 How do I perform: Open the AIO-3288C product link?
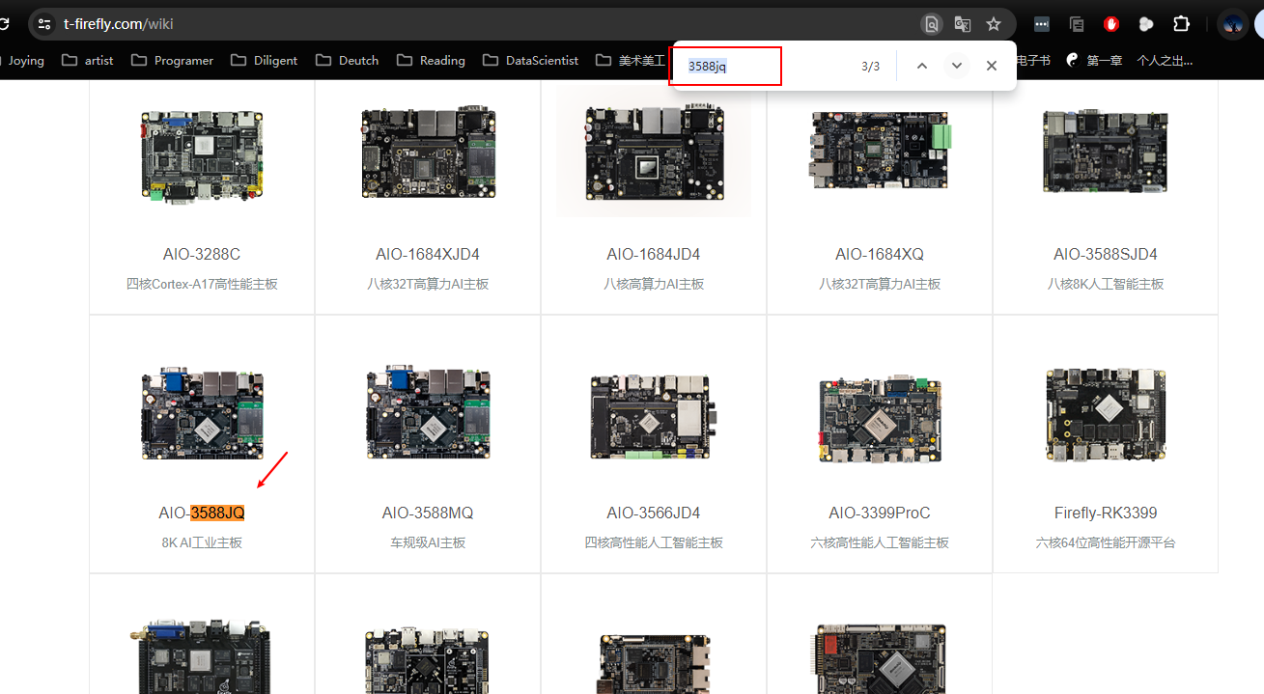[202, 255]
